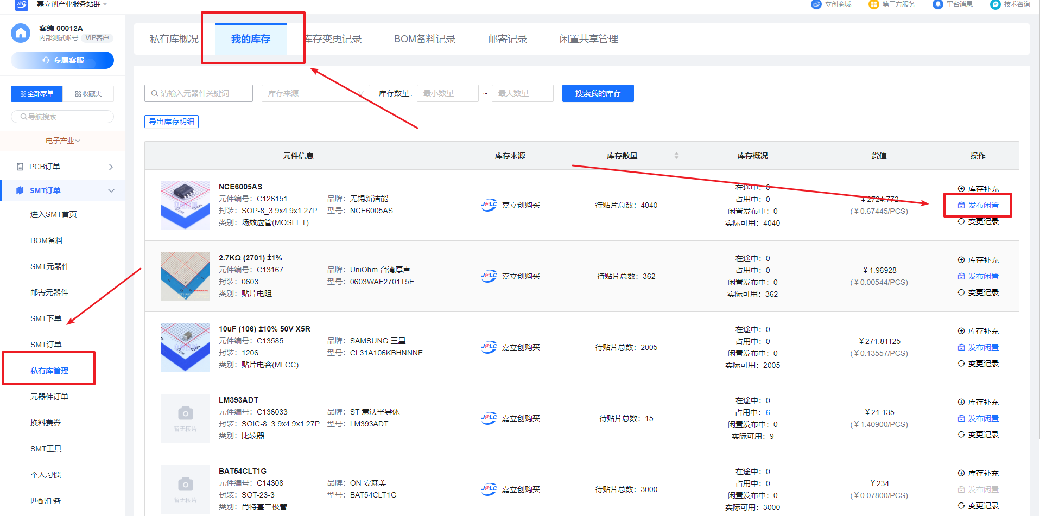This screenshot has height=516, width=1040.
Task: Open 平台消息 notification icon
Action: tap(937, 4)
